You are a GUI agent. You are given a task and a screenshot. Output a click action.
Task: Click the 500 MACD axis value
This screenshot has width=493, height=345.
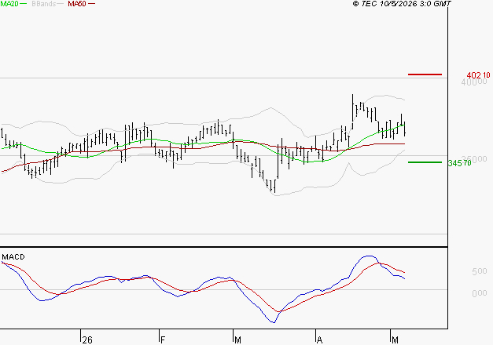tap(480, 271)
